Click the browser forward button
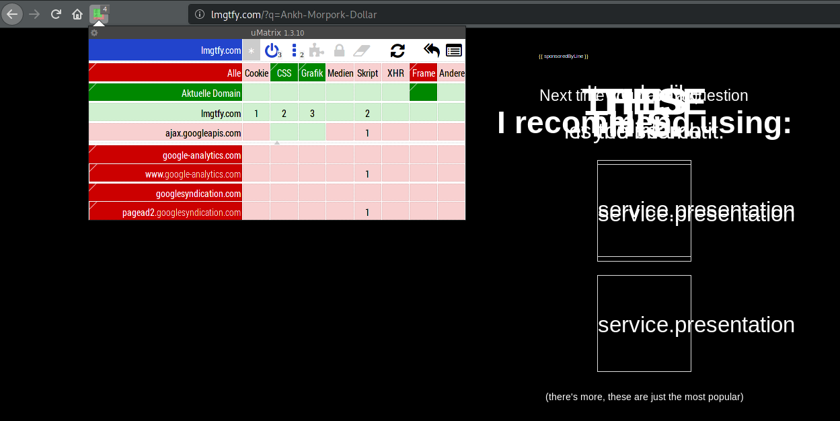 pos(34,13)
